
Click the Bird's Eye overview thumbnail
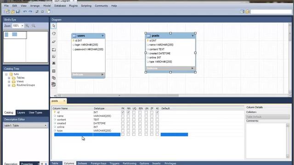pos(26,47)
